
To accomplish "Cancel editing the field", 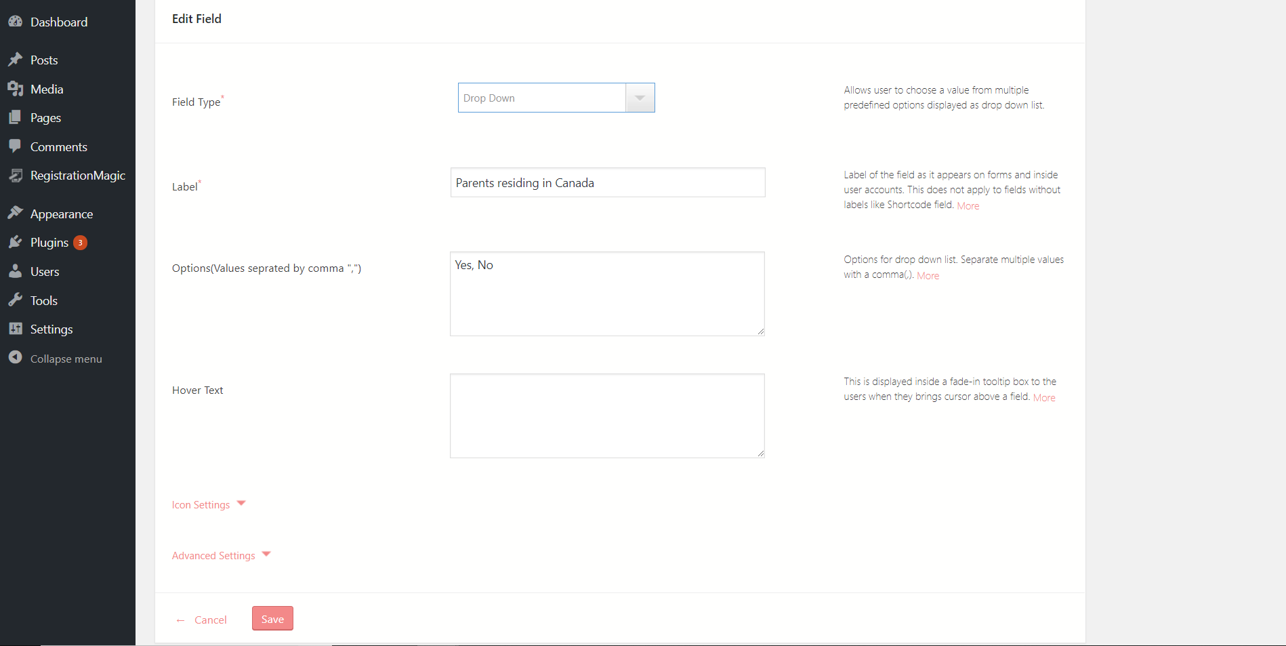I will (211, 619).
